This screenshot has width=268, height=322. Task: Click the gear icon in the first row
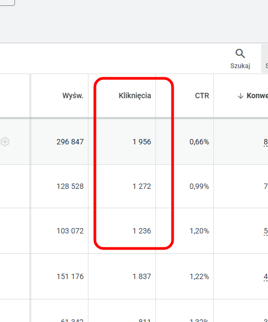pos(5,142)
